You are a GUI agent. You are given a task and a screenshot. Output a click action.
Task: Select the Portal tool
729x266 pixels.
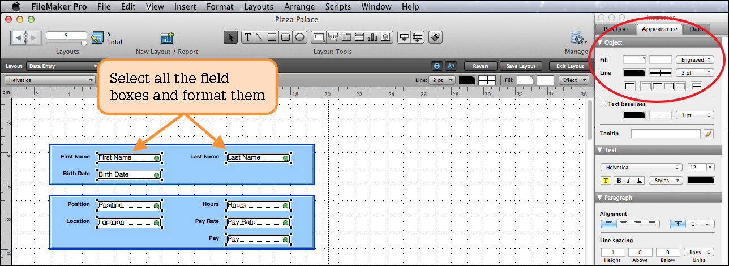tap(359, 37)
